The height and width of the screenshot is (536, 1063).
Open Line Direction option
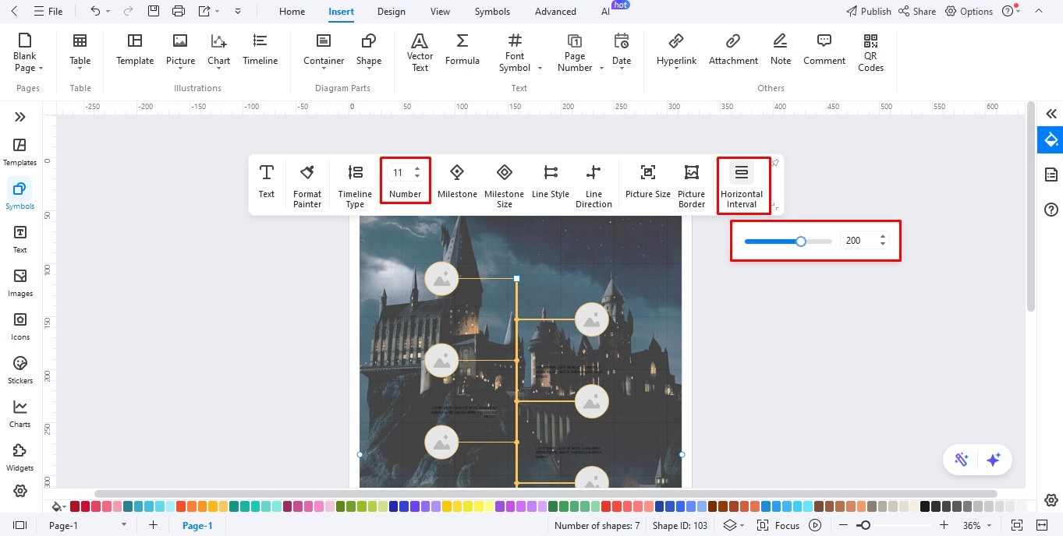[594, 186]
